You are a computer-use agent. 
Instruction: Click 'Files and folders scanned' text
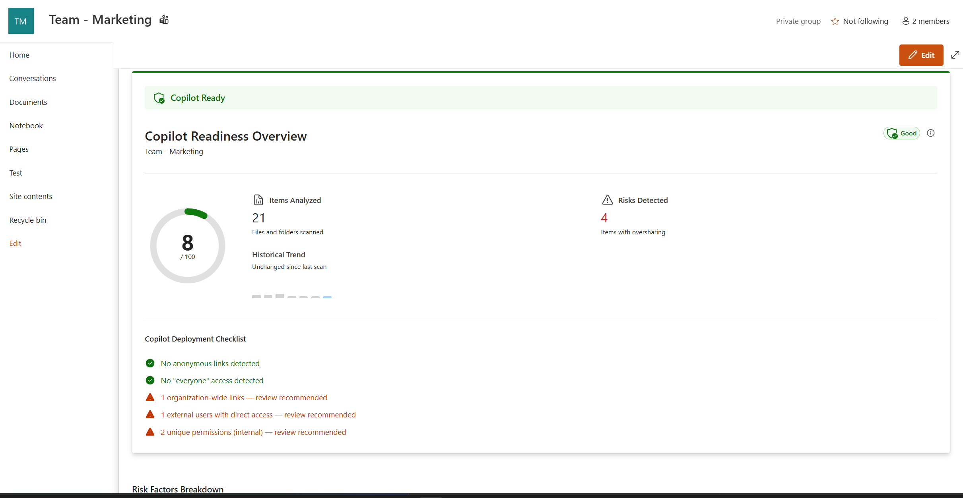[x=287, y=232]
